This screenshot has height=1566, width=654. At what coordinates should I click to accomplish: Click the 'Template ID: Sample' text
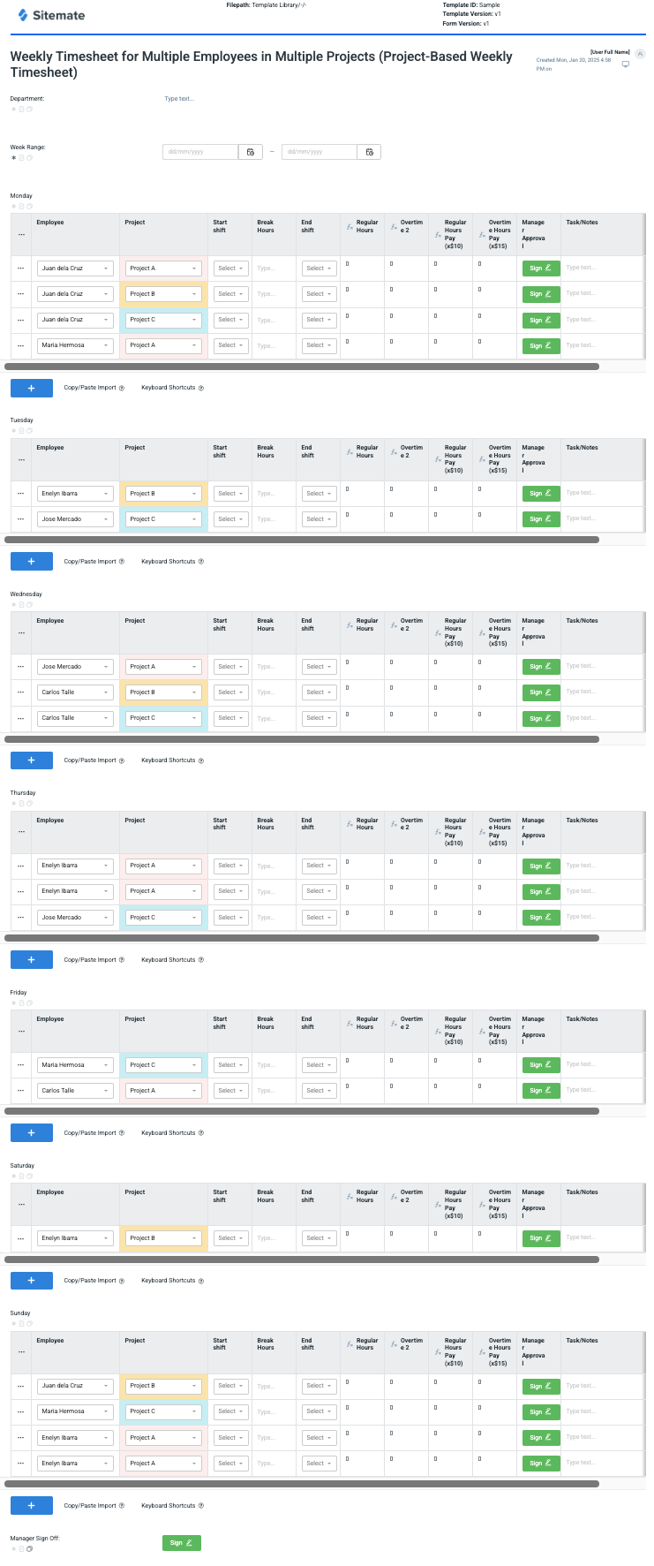tap(471, 5)
